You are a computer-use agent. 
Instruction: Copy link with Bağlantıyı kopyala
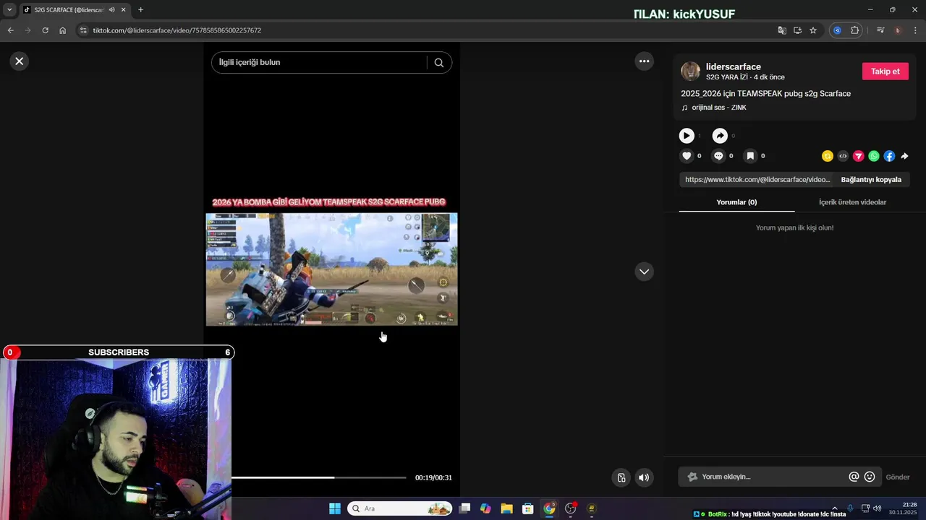point(871,180)
